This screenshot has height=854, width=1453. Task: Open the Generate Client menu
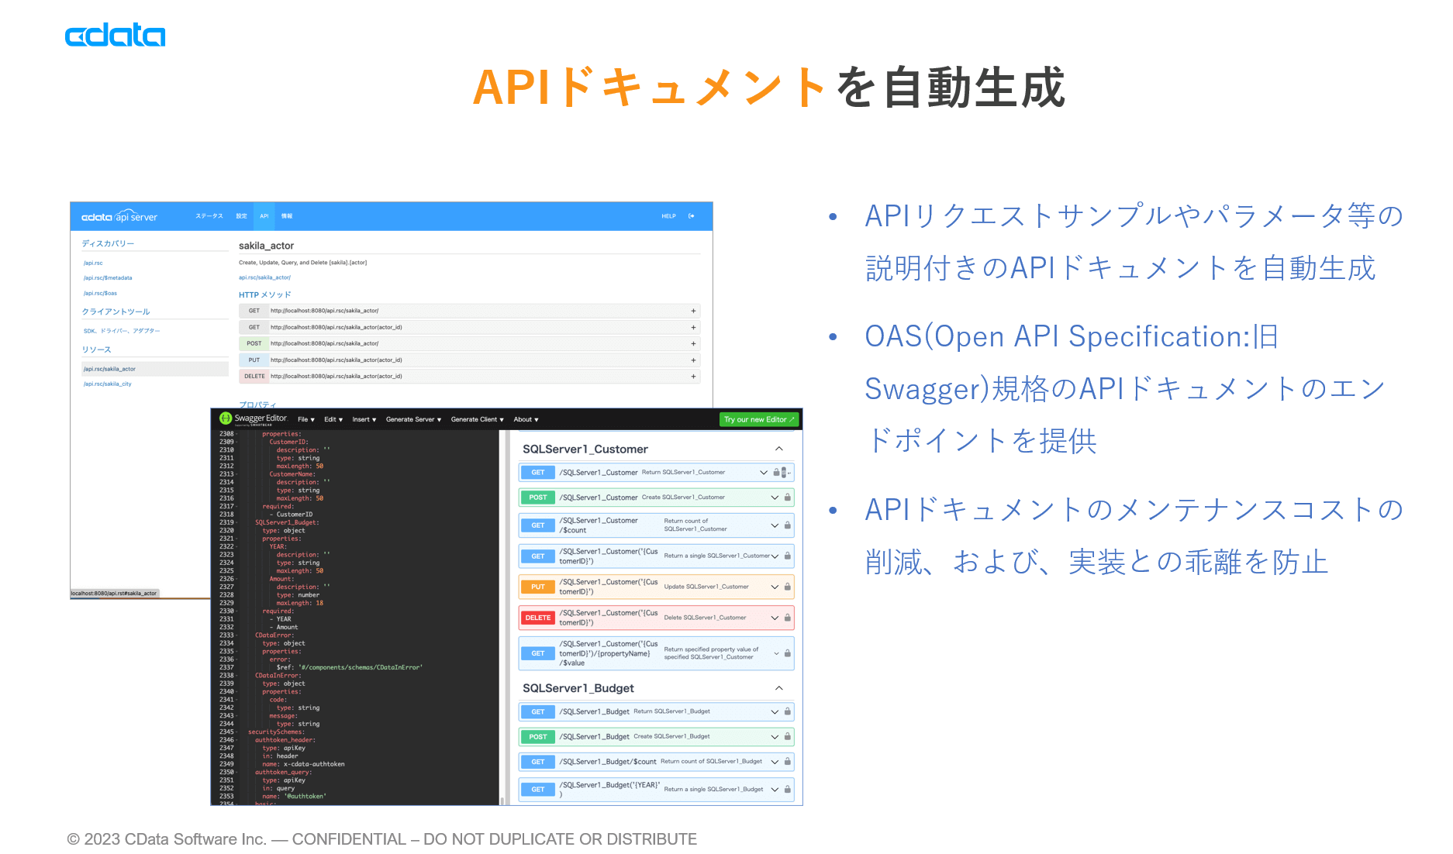click(x=478, y=419)
